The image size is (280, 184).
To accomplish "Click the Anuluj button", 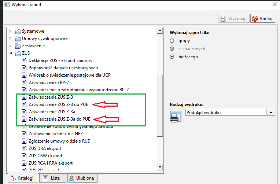I will [x=263, y=19].
